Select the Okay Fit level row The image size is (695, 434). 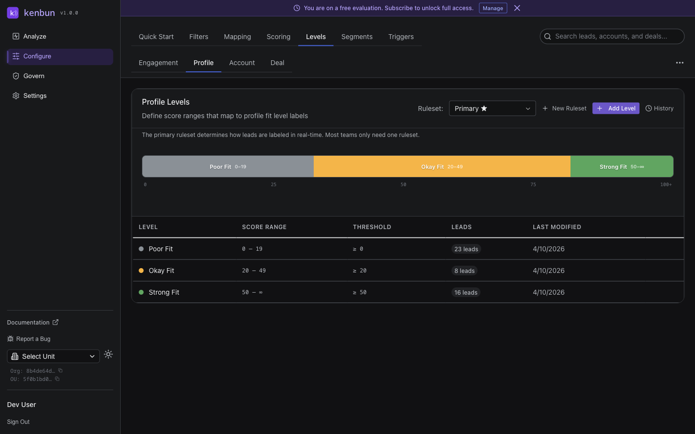pos(408,271)
